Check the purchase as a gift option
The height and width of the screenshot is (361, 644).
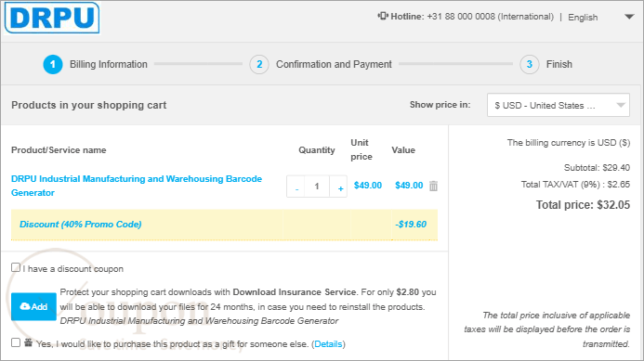(x=16, y=342)
